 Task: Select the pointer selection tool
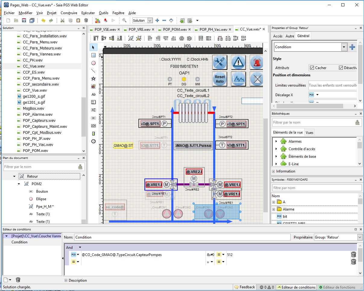pyautogui.click(x=93, y=48)
